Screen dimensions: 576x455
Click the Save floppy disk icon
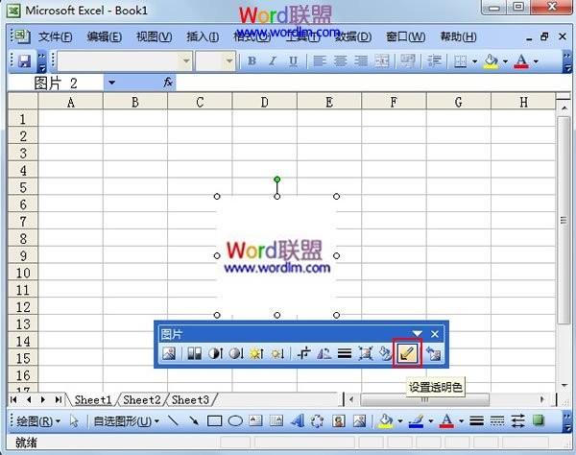tap(24, 61)
